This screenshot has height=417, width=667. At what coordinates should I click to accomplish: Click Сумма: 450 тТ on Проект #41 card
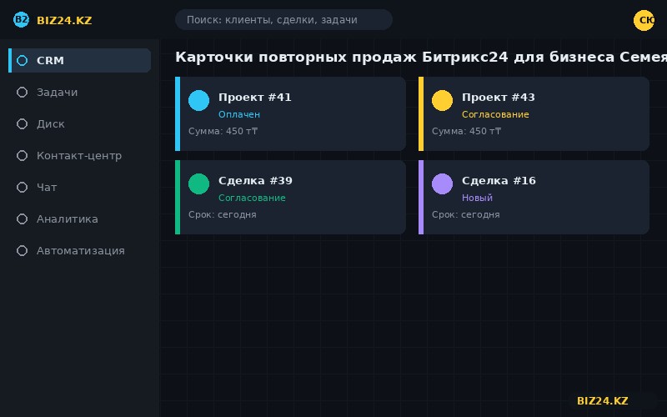click(x=223, y=131)
